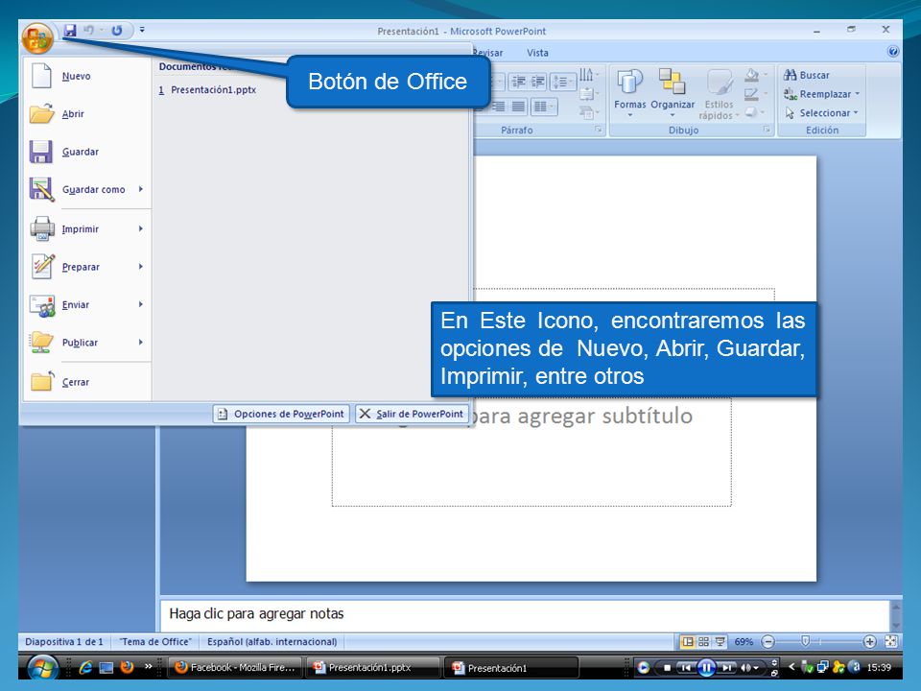Screen dimensions: 921x691
Task: Click the text direction icon in Párrafo
Action: pyautogui.click(x=588, y=75)
